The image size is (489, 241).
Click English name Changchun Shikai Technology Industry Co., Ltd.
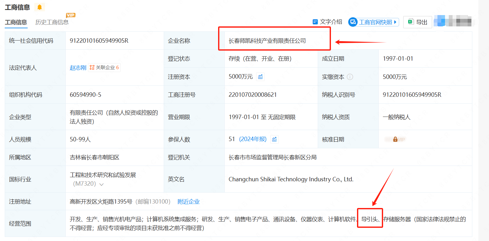[291, 179]
